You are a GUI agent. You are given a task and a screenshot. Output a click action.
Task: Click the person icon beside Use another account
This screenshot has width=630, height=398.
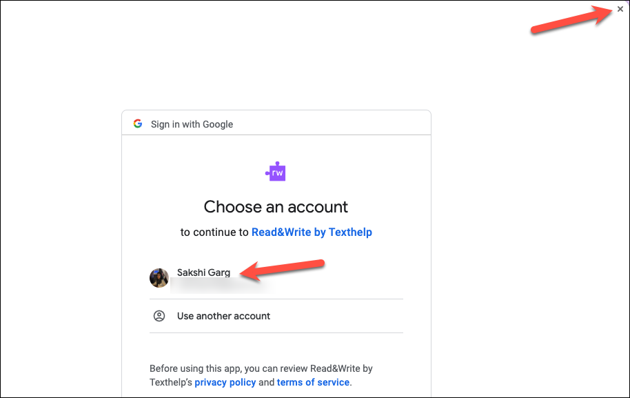(159, 316)
